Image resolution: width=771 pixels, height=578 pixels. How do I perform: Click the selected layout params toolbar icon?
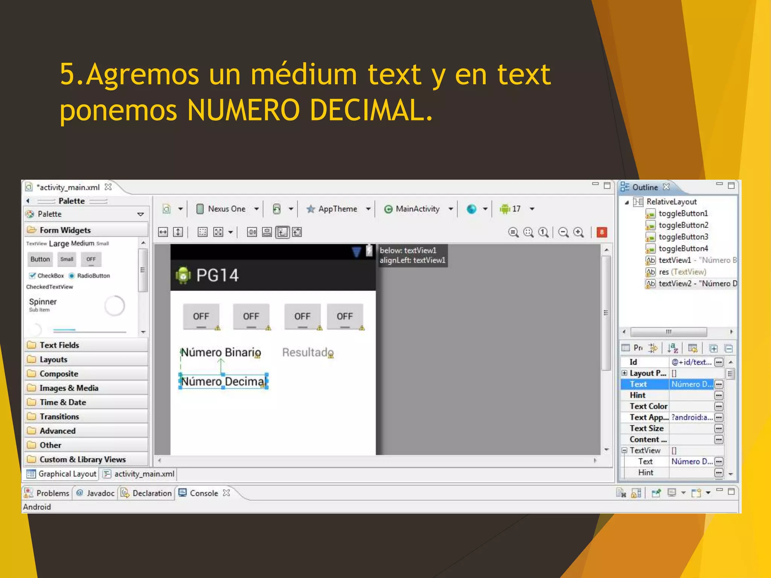282,232
